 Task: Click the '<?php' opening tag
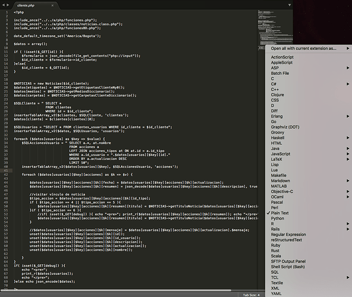pyautogui.click(x=18, y=12)
